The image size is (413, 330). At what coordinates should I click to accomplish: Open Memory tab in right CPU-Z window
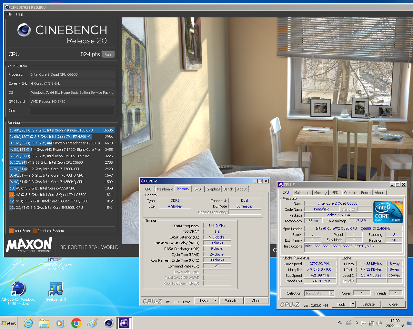pos(320,193)
